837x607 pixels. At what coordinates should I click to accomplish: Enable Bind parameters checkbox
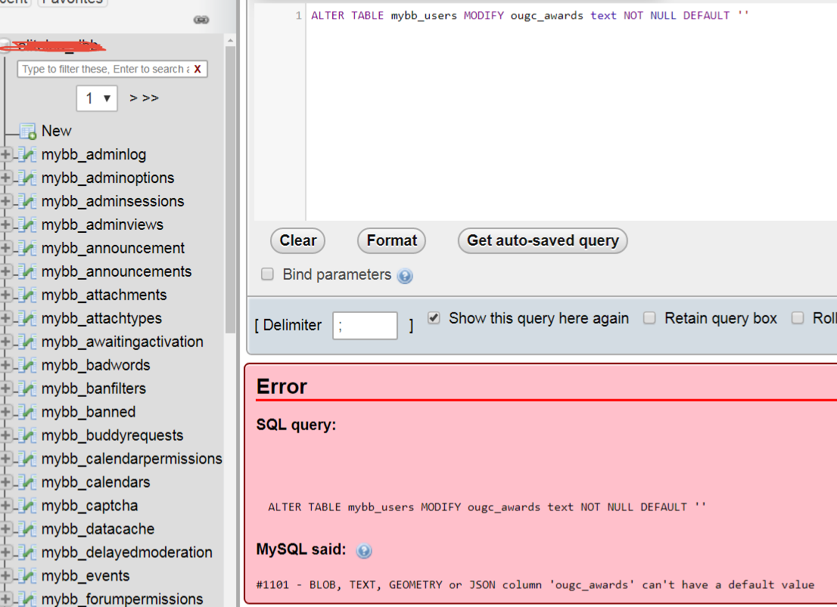point(267,274)
